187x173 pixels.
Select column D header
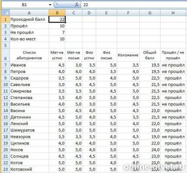tap(89, 13)
